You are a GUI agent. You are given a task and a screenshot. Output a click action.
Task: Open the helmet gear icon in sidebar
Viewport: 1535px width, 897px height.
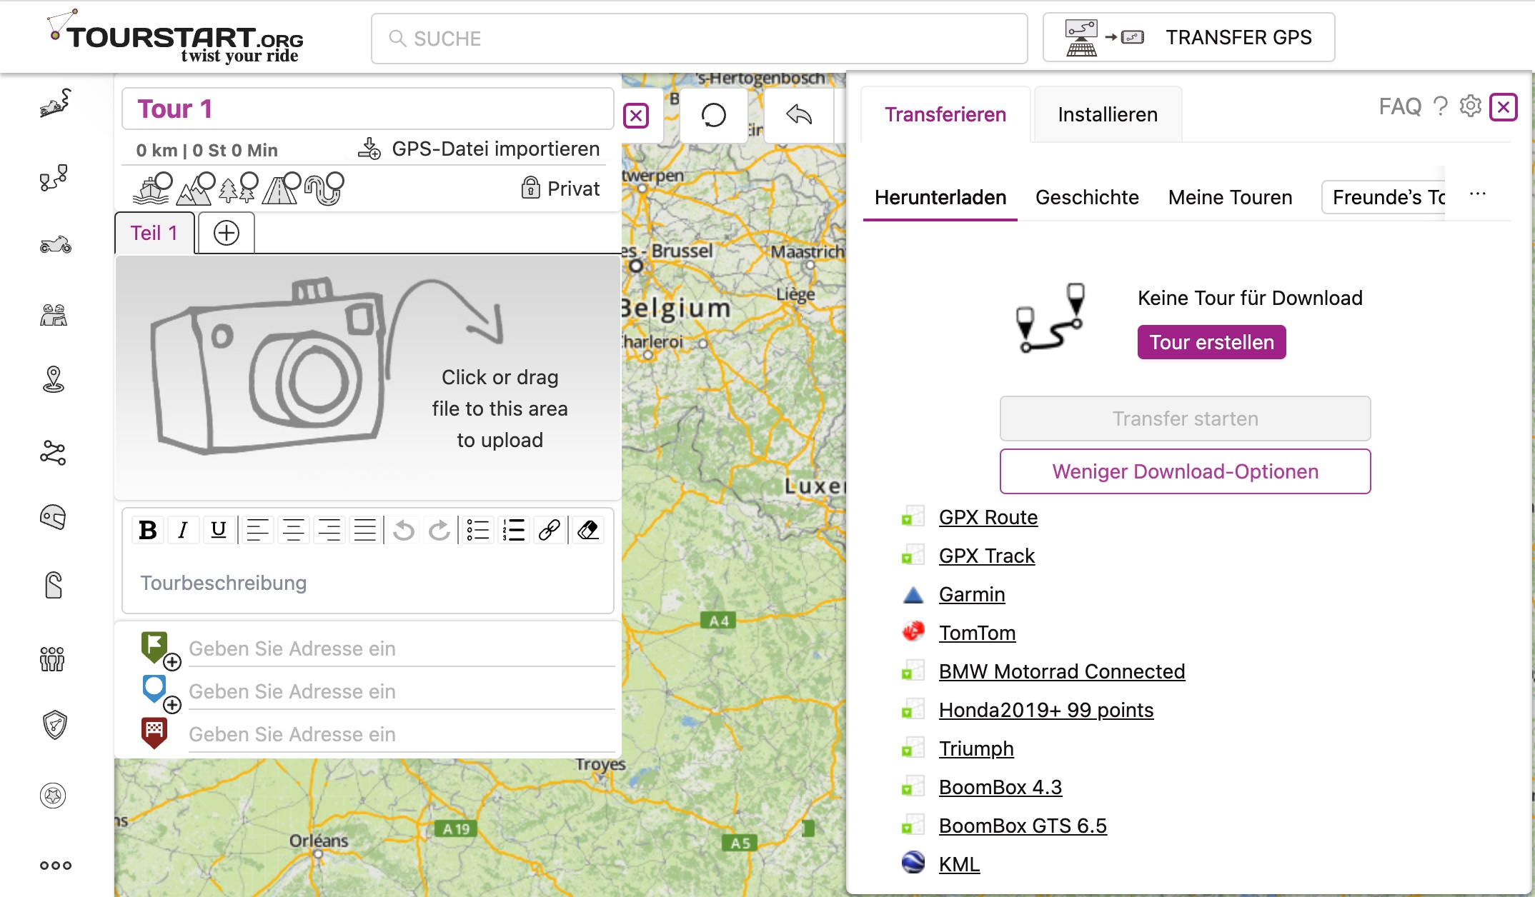click(54, 517)
